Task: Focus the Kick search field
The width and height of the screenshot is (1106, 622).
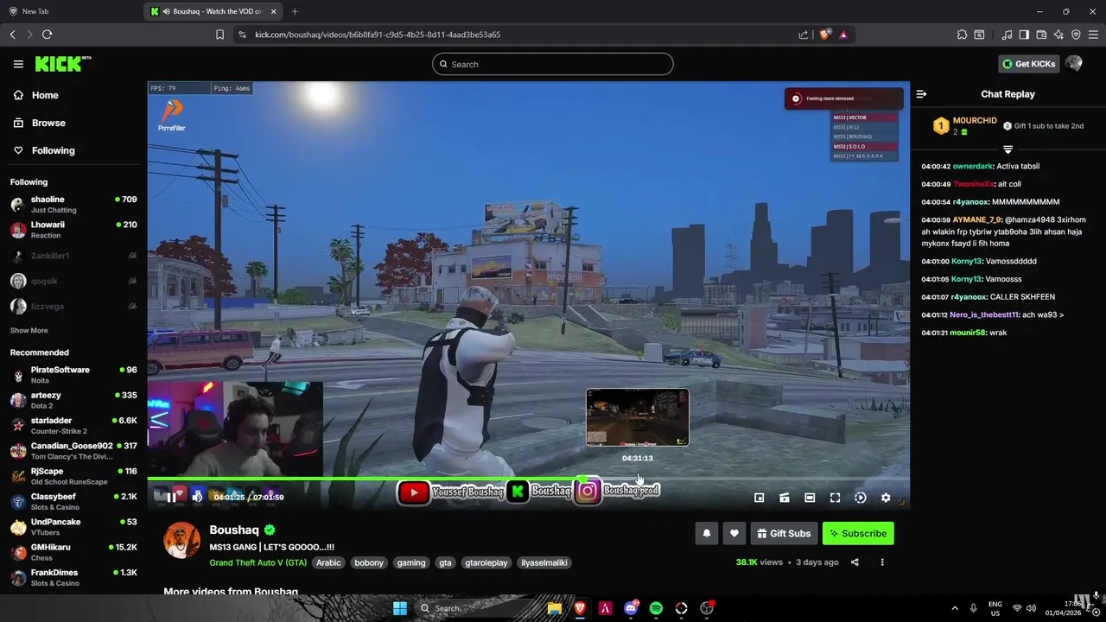Action: click(x=553, y=64)
